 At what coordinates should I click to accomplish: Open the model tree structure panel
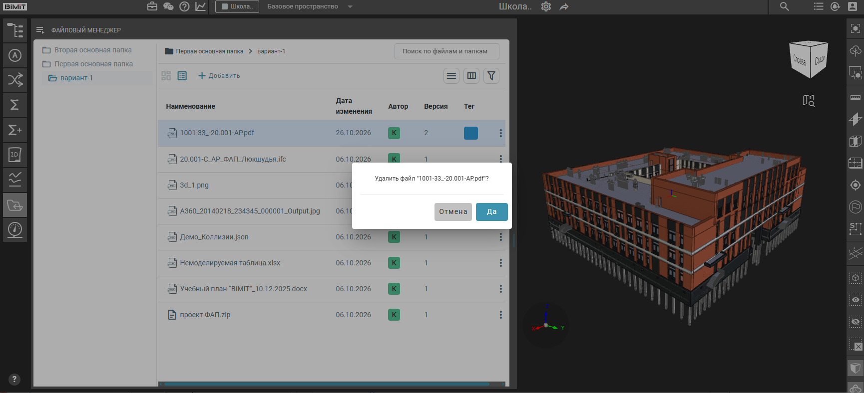click(15, 30)
